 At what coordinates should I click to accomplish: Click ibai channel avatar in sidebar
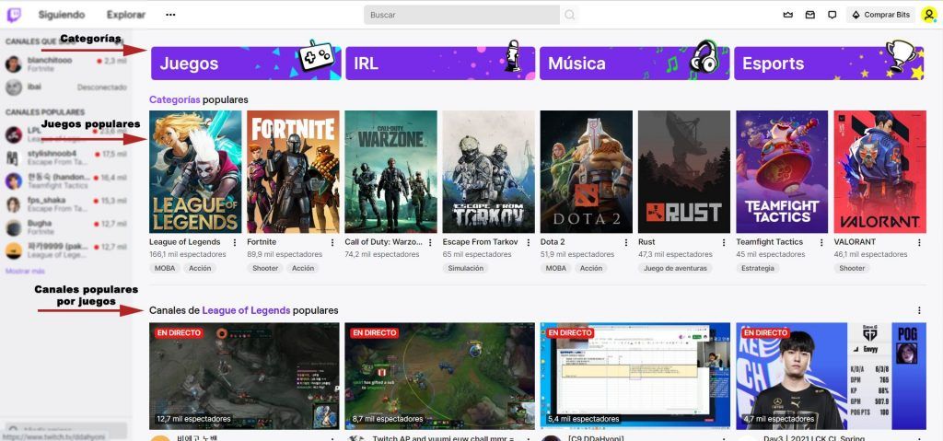click(14, 87)
